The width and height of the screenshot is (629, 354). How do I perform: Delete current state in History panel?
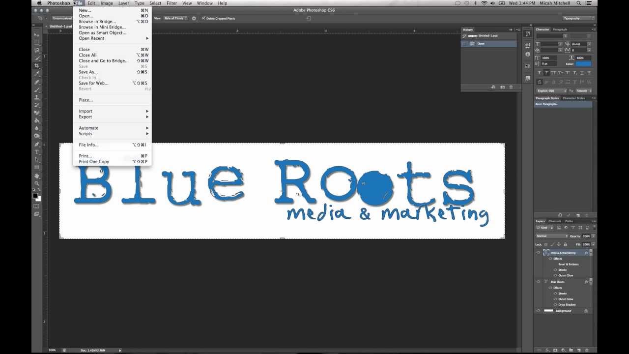coord(511,87)
